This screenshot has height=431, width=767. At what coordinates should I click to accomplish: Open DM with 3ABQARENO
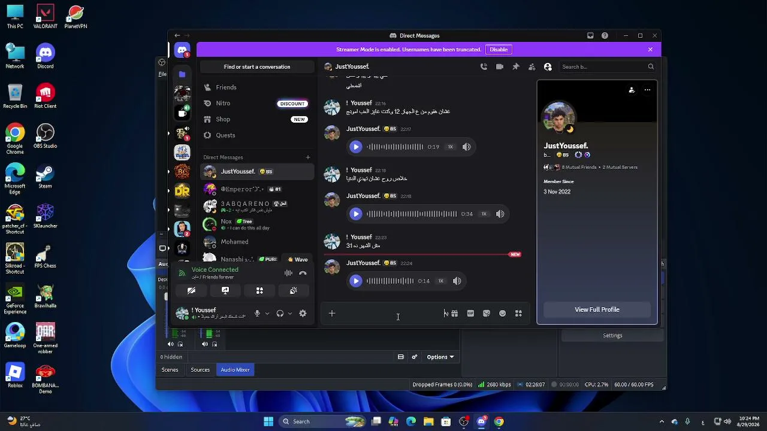click(257, 207)
